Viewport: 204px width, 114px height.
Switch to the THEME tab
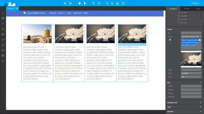[186, 9]
